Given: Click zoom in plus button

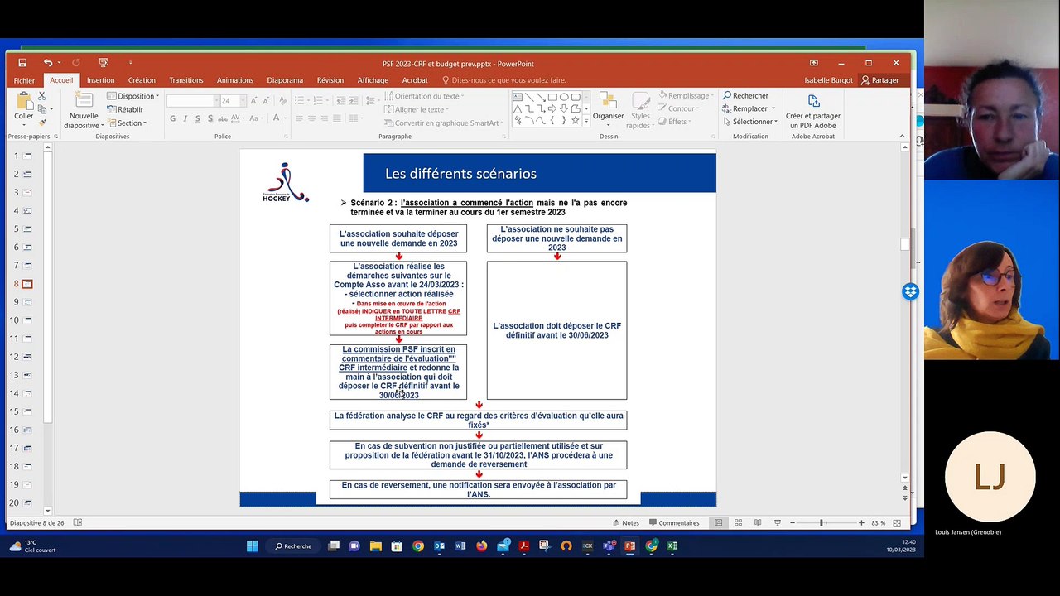Looking at the screenshot, I should pyautogui.click(x=862, y=523).
